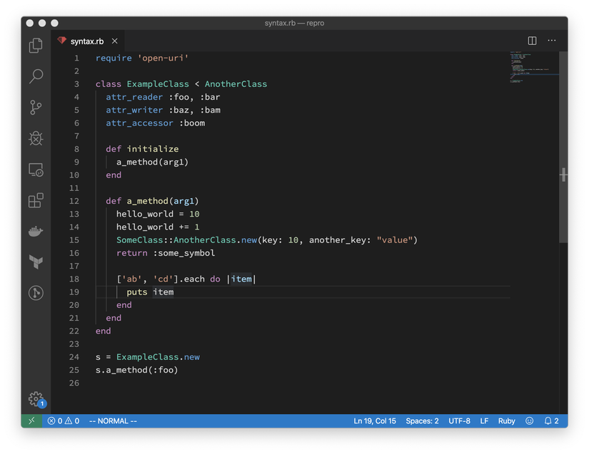Change language mode from Ruby
The width and height of the screenshot is (589, 454).
coord(506,421)
